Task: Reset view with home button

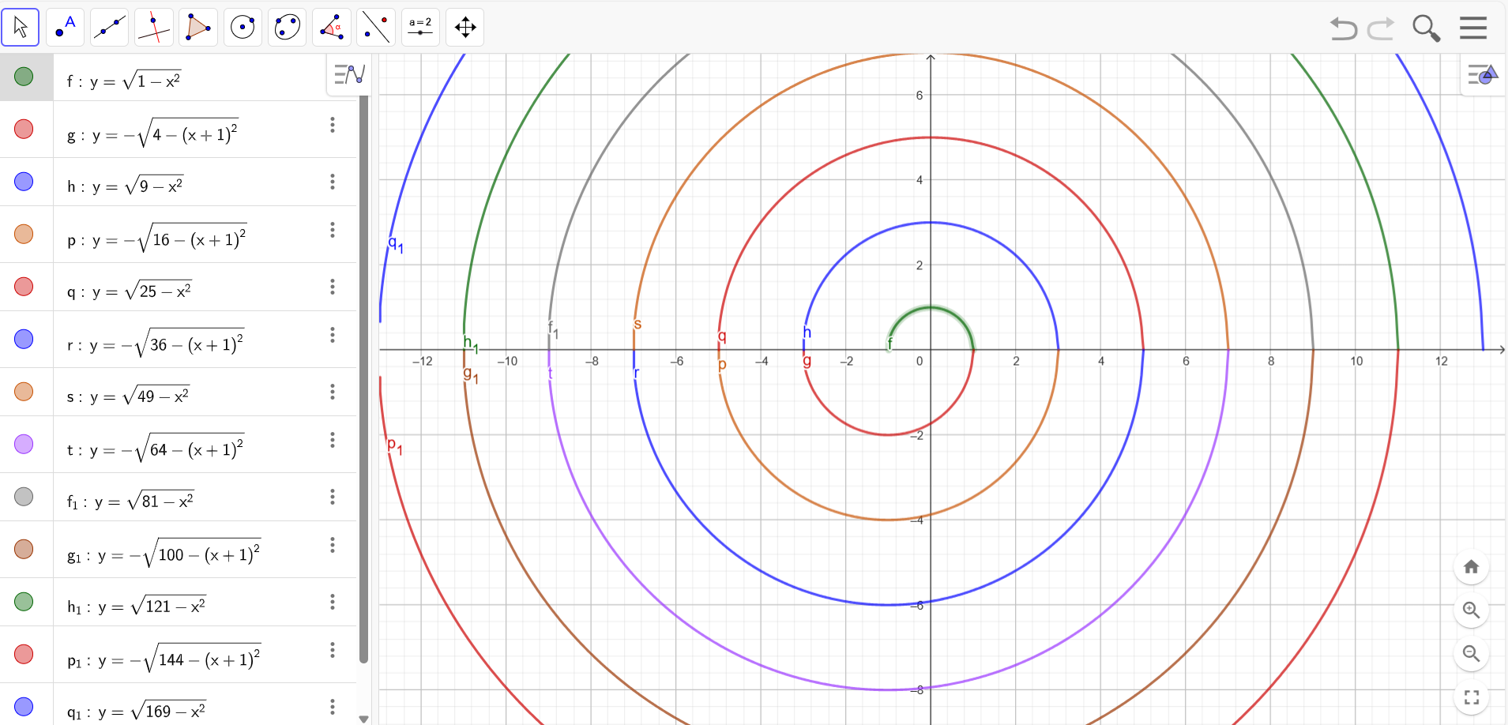Action: point(1471,566)
